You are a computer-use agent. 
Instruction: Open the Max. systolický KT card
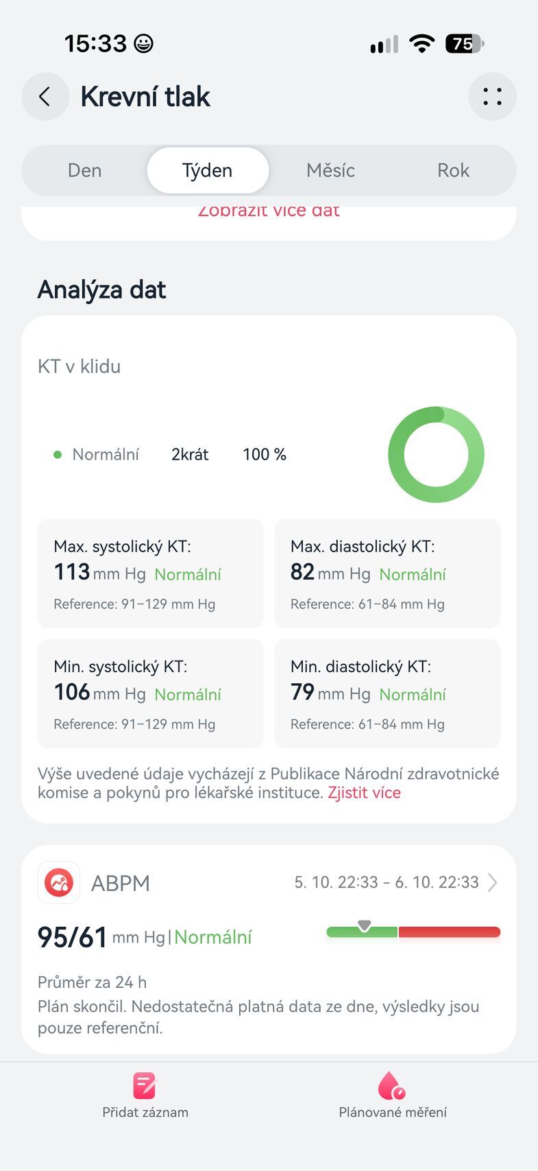pyautogui.click(x=150, y=573)
